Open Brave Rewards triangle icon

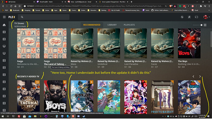tap(175, 6)
